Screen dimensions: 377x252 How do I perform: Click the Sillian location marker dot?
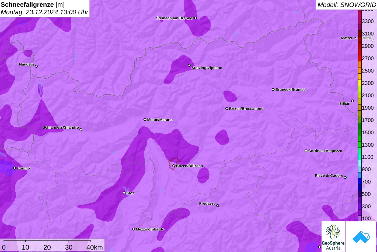(x=352, y=101)
